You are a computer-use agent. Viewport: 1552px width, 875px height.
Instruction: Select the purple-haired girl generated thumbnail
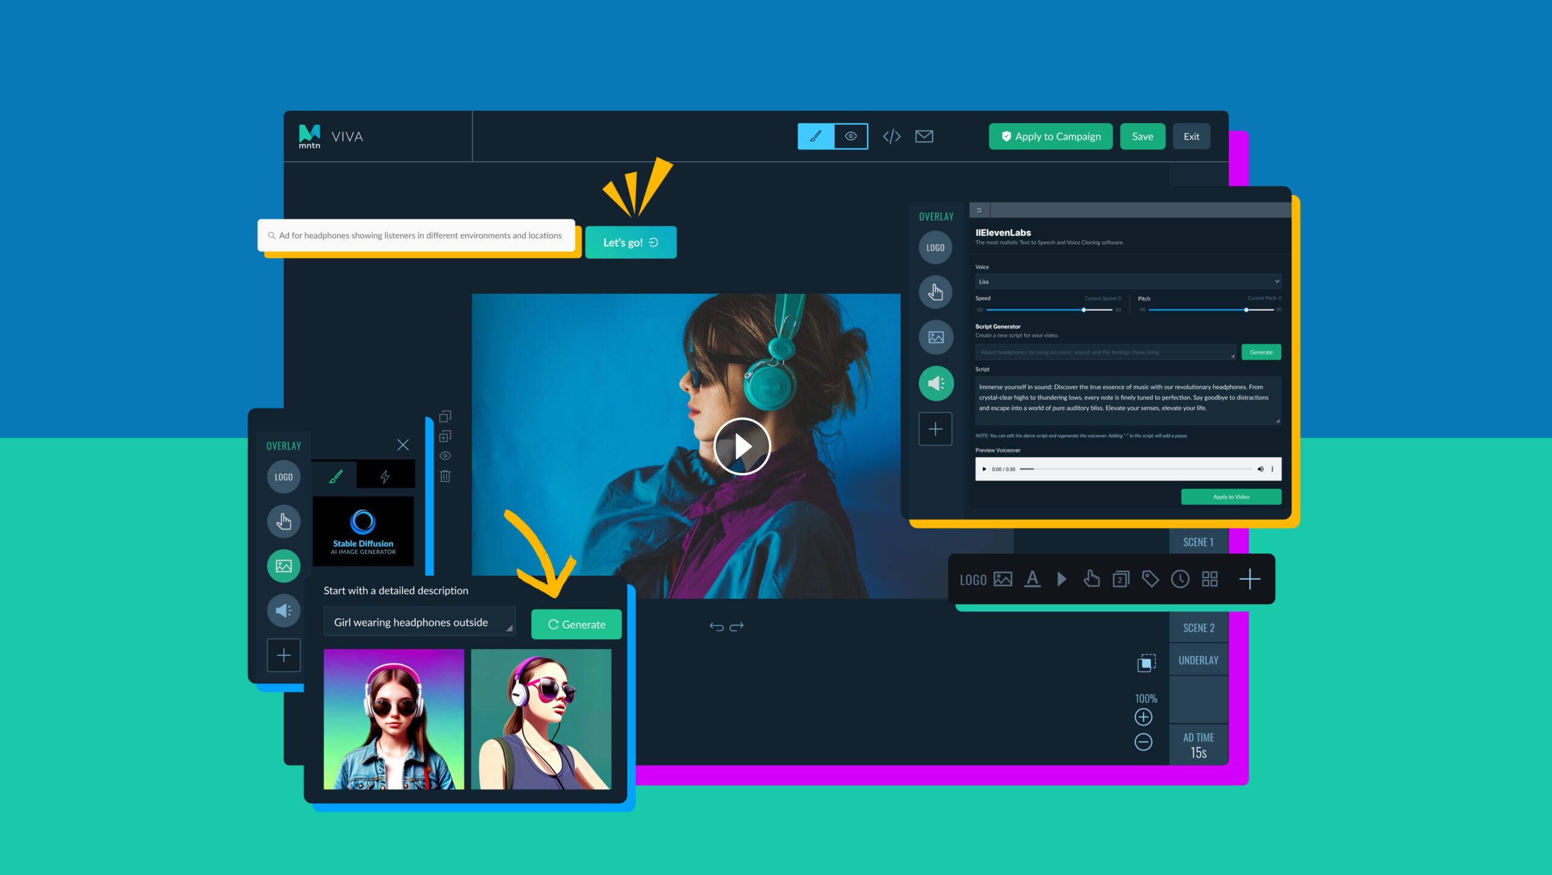394,719
